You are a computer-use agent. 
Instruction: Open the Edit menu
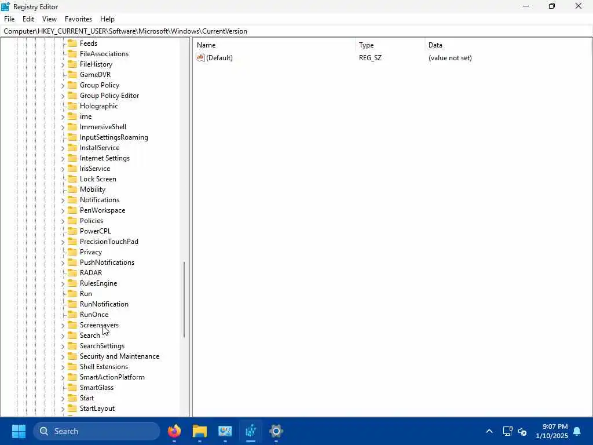click(x=28, y=19)
